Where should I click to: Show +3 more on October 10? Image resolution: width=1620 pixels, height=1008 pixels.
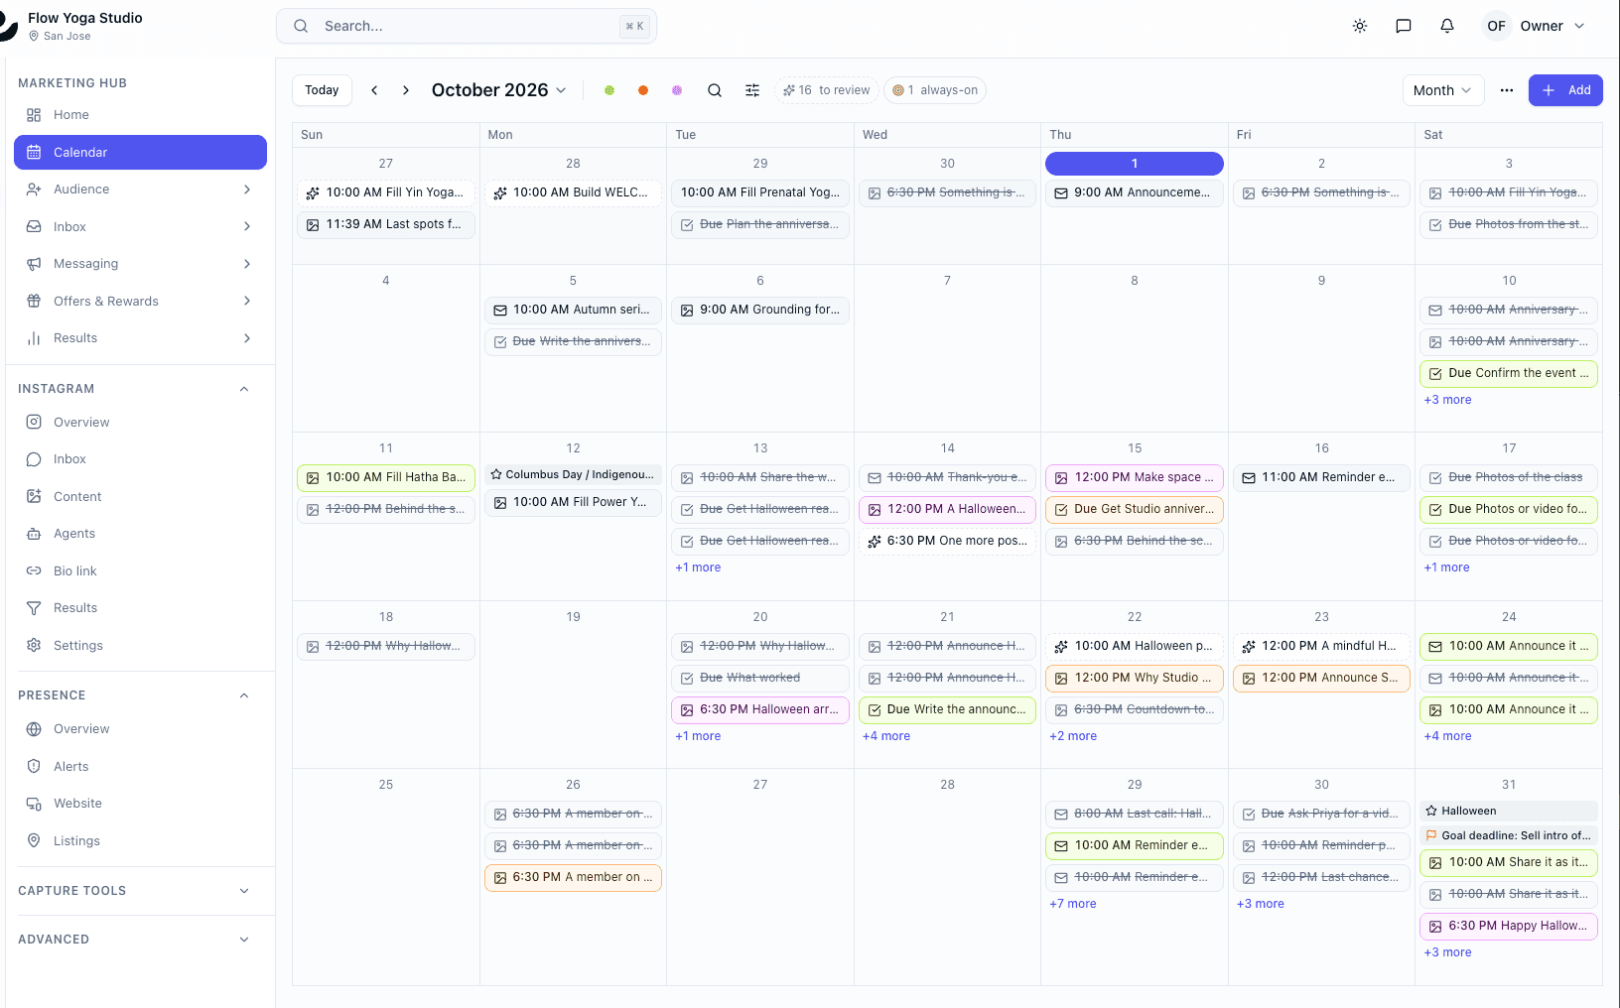tap(1447, 400)
